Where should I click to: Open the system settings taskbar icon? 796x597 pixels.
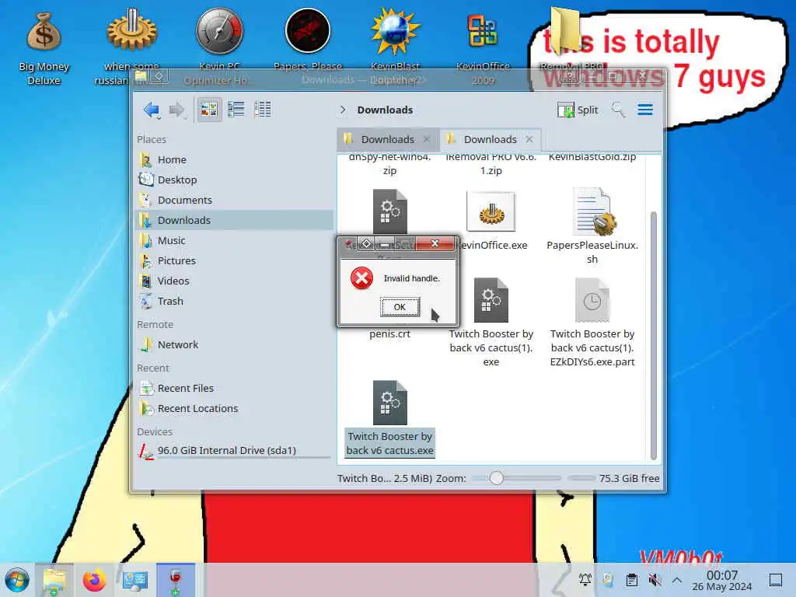click(134, 580)
